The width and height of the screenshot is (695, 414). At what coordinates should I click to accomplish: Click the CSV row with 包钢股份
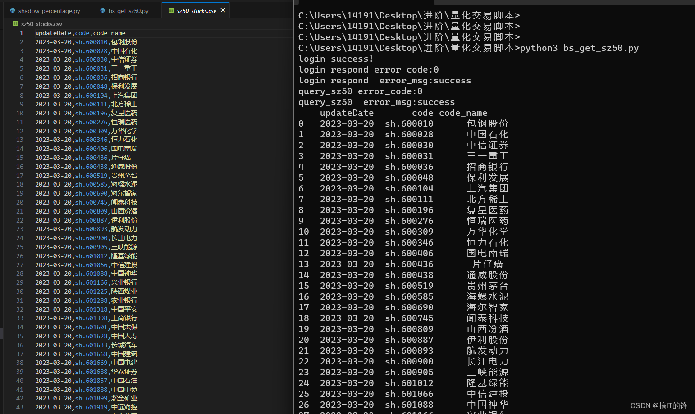(86, 42)
